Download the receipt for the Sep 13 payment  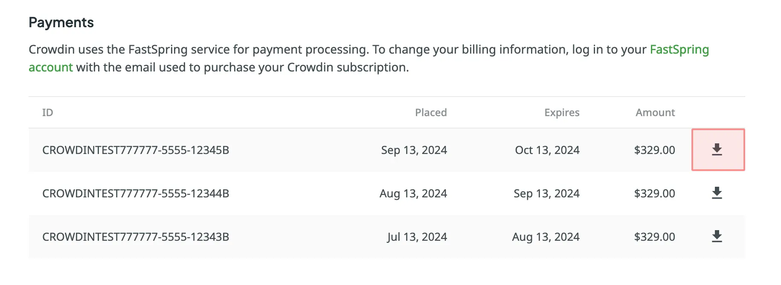[717, 150]
